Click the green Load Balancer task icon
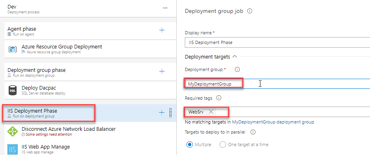370x155 pixels. click(12, 132)
